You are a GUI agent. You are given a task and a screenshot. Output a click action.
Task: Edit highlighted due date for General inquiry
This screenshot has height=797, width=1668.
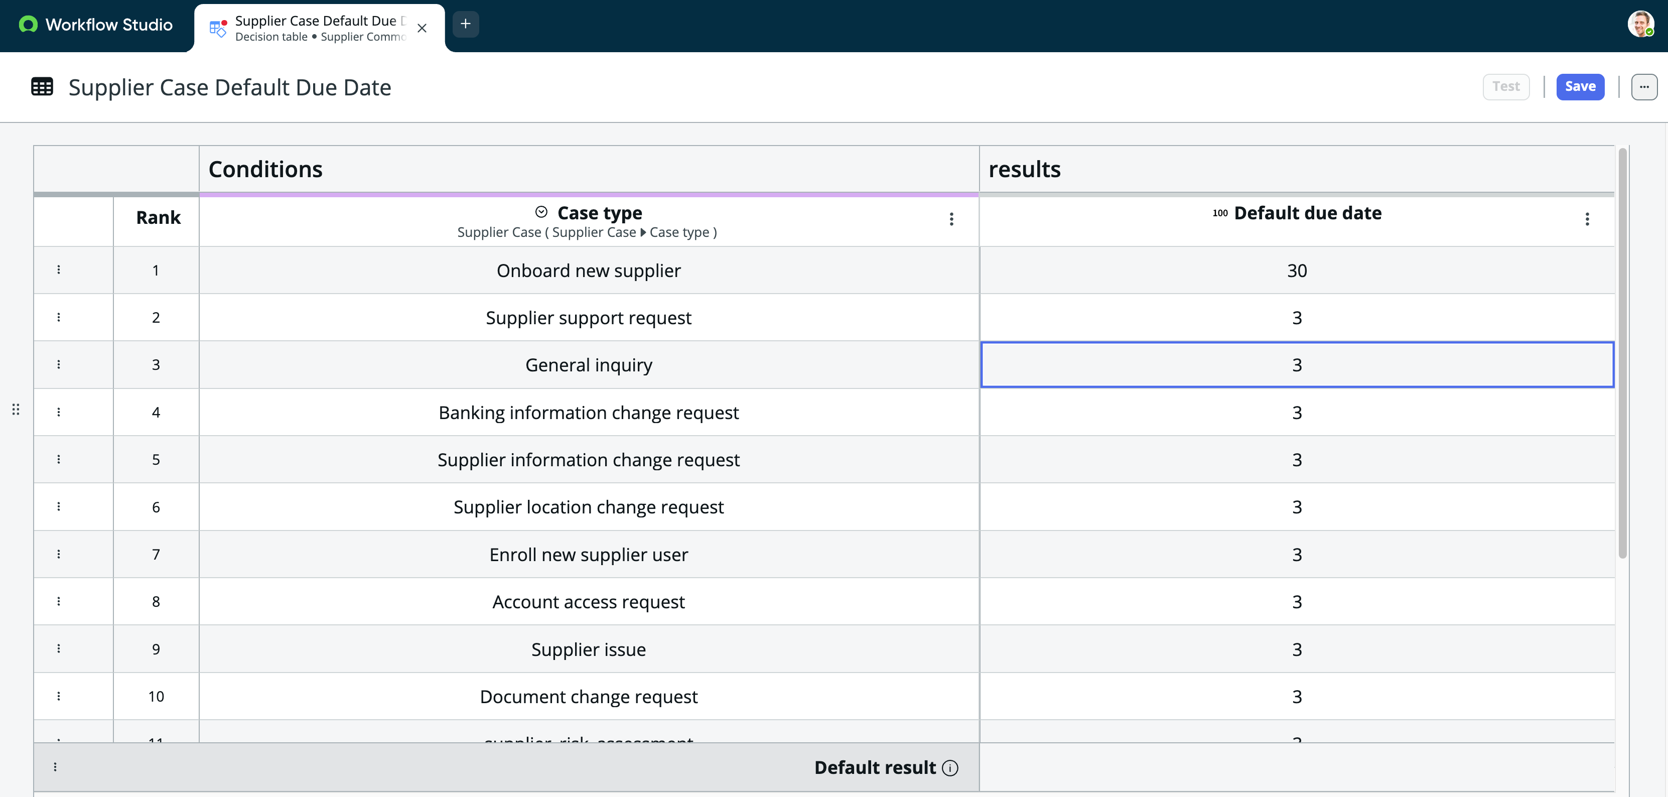(1297, 364)
